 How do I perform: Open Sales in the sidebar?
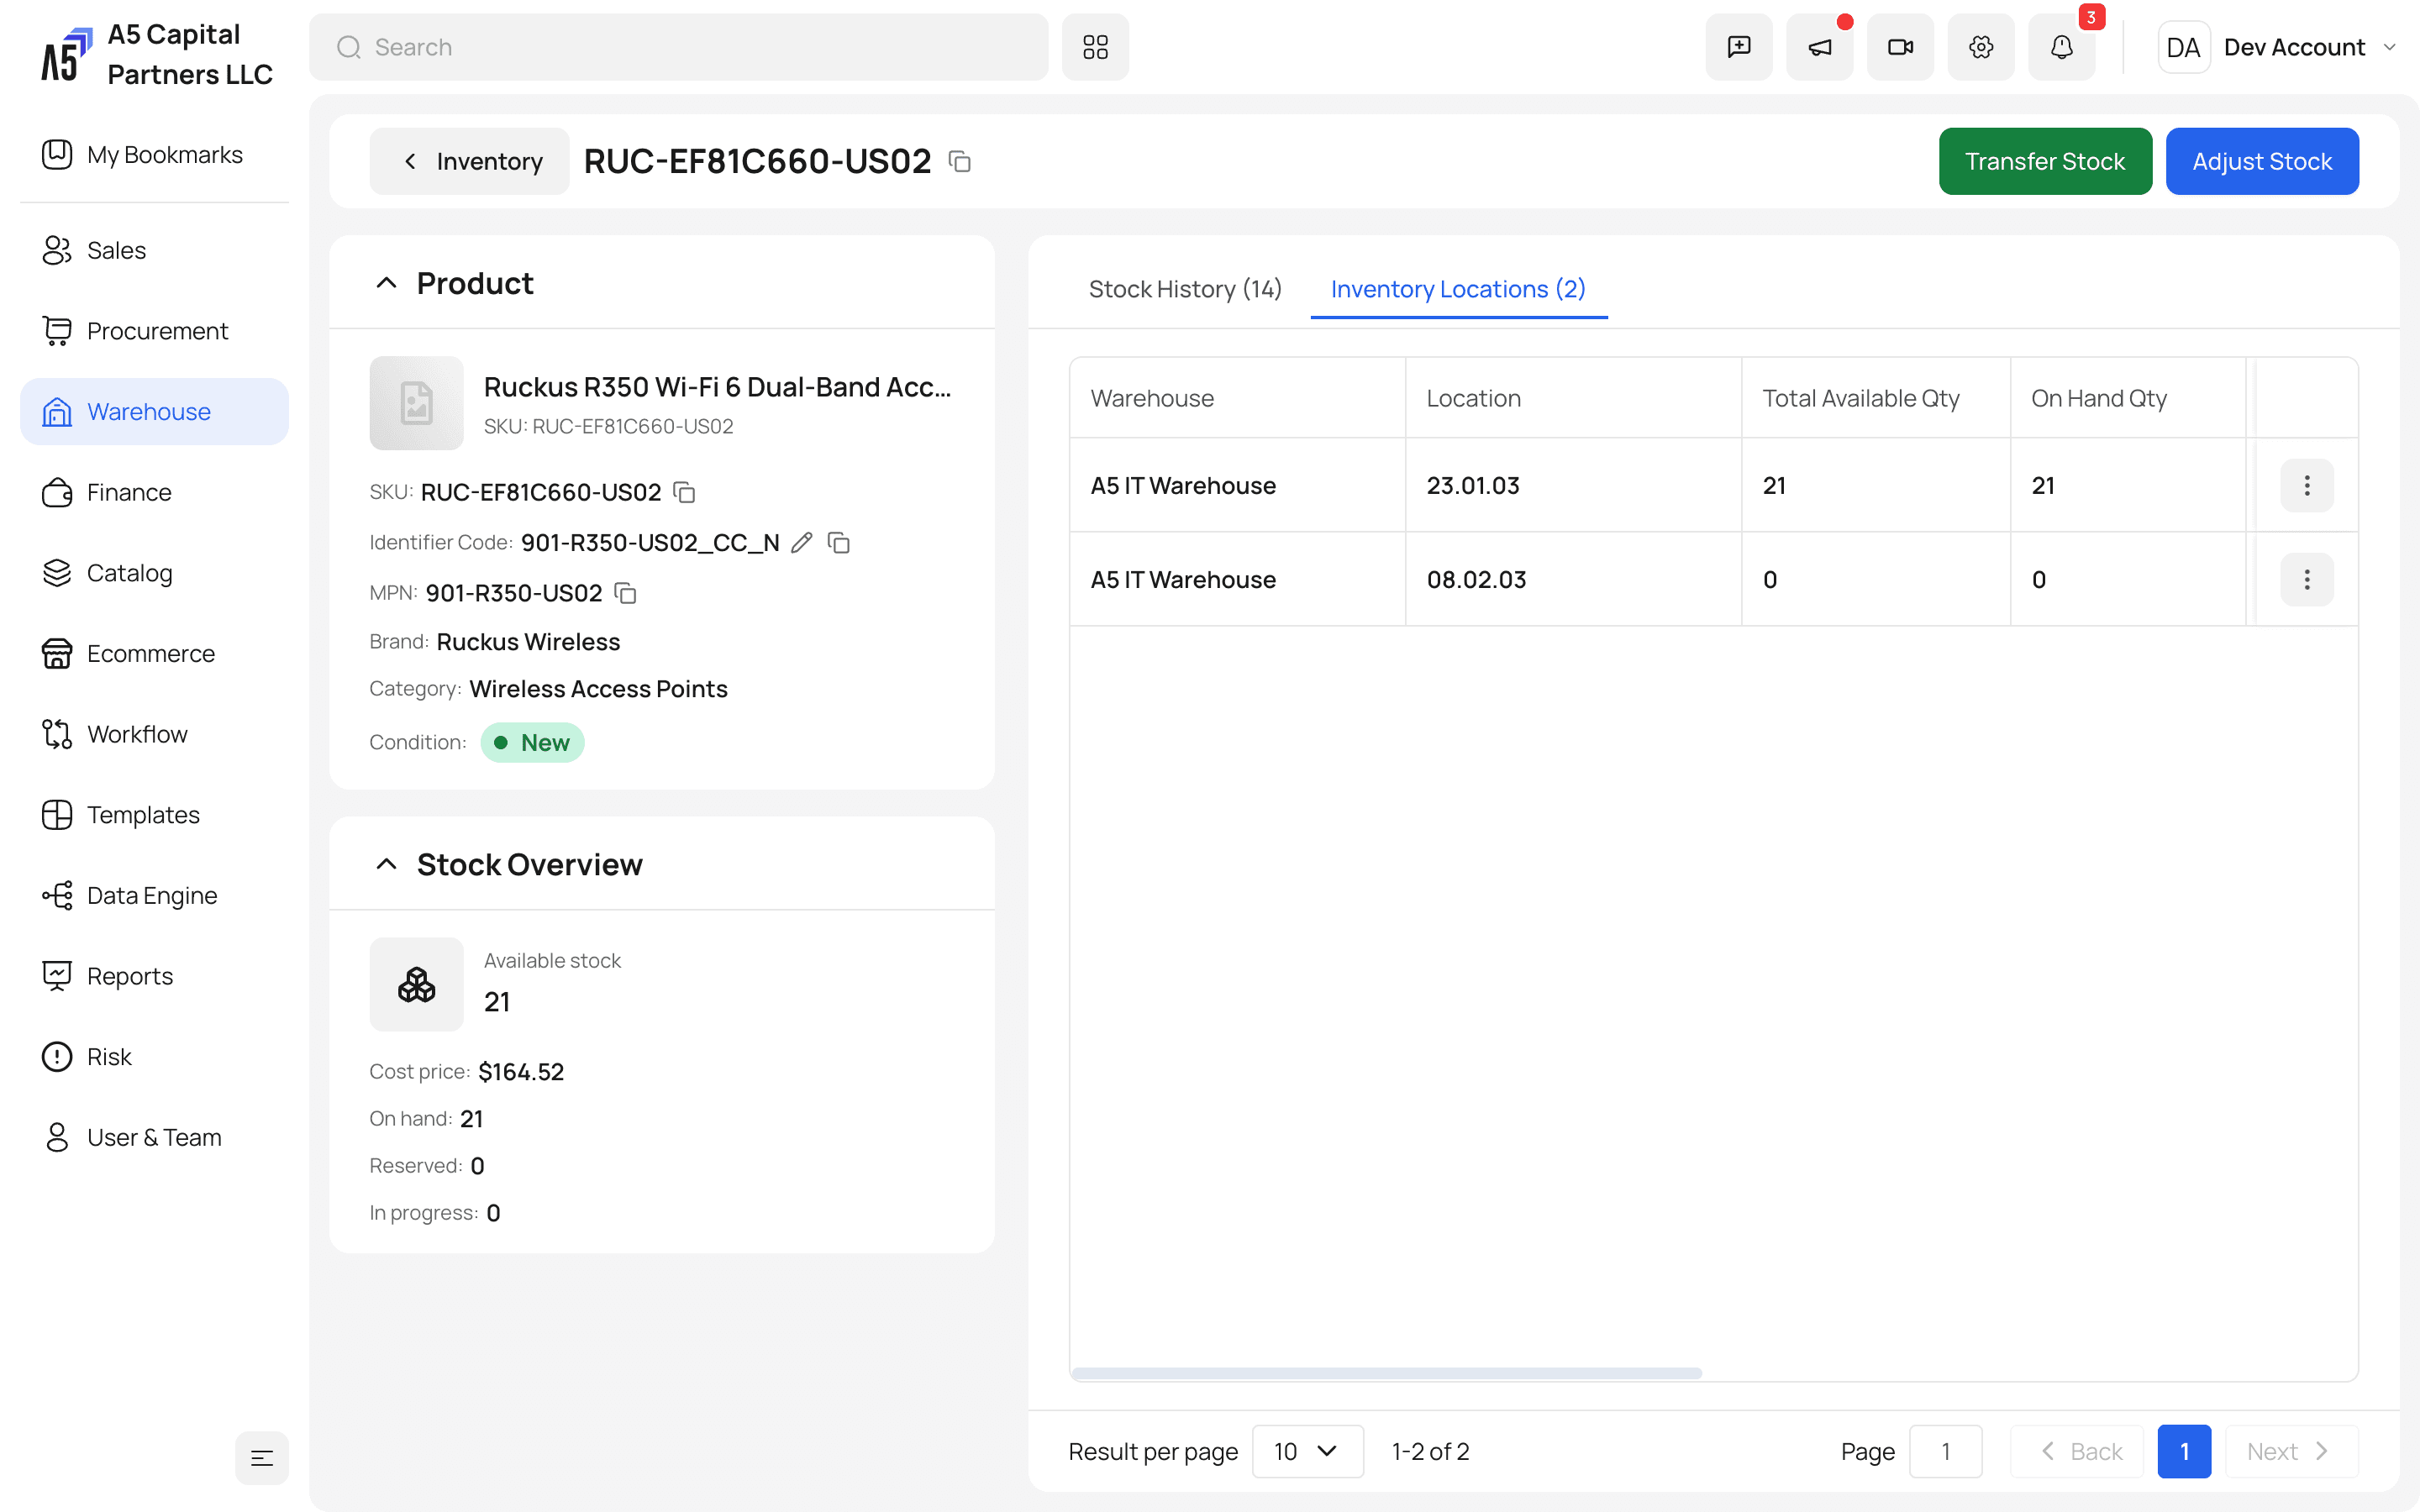pos(154,250)
